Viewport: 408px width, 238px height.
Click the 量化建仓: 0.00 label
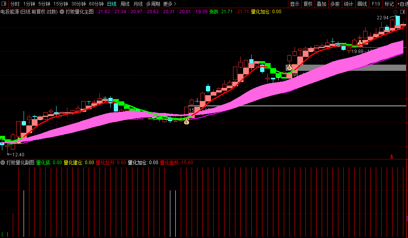[x=79, y=163]
